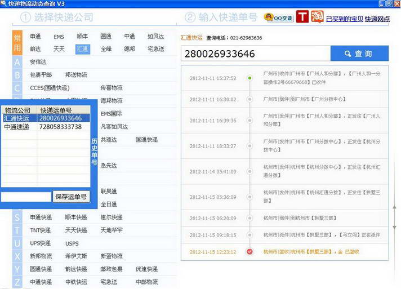Jump to letter A index tab
Image resolution: width=401 pixels, height=289 pixels.
tap(17, 62)
